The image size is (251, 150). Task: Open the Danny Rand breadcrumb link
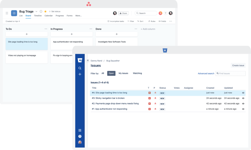click(96, 61)
